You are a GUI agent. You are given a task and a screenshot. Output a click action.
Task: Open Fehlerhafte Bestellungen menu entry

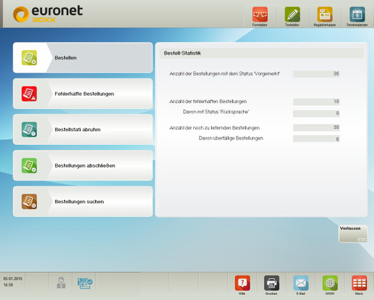83,94
